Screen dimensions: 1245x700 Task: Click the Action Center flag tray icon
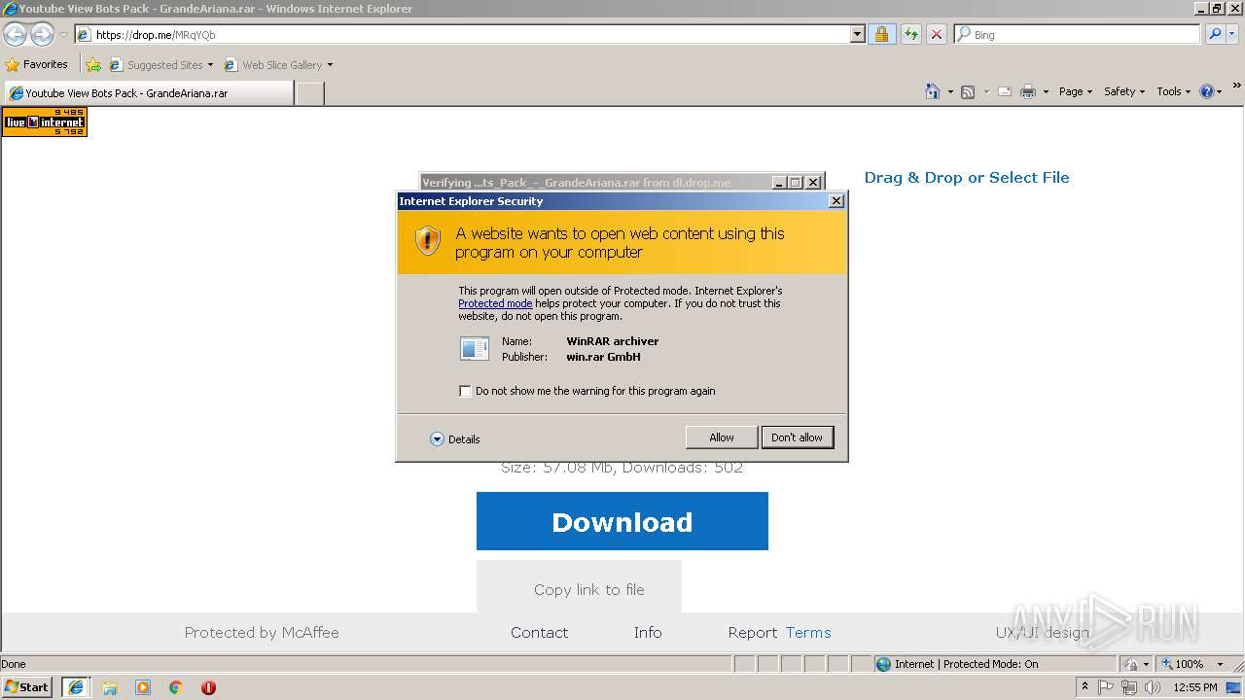(1106, 687)
